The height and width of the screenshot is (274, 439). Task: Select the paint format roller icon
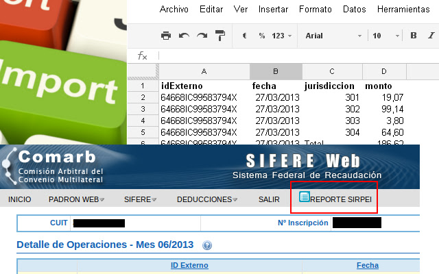220,36
